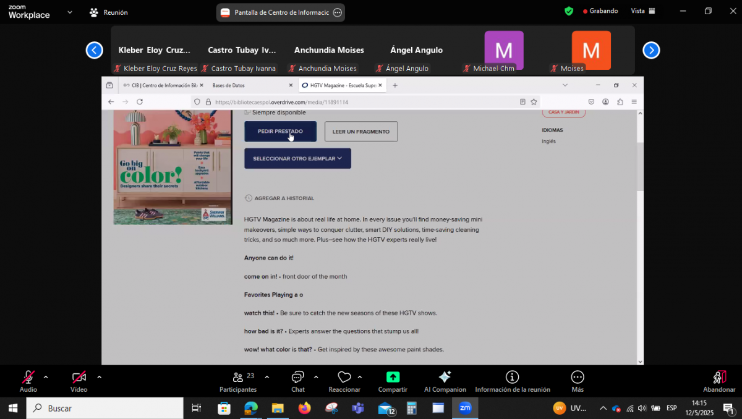
Task: Expand the Participantes options arrow
Action: click(x=267, y=376)
